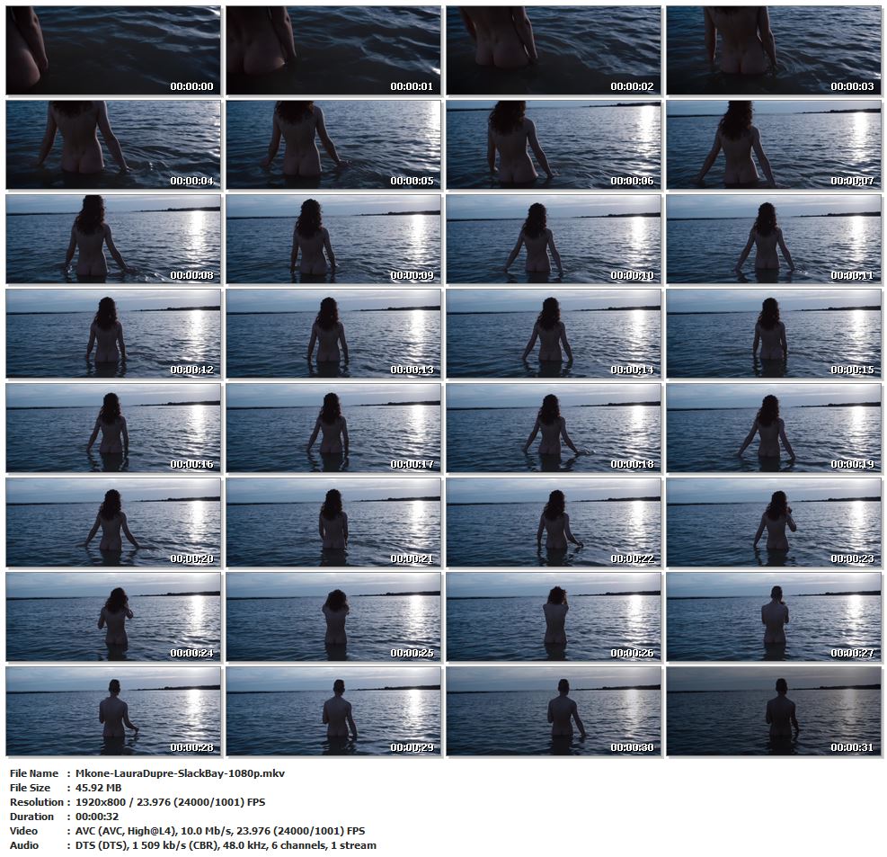
Task: Open the thumbnail marked 00:00:31
Action: click(x=774, y=712)
